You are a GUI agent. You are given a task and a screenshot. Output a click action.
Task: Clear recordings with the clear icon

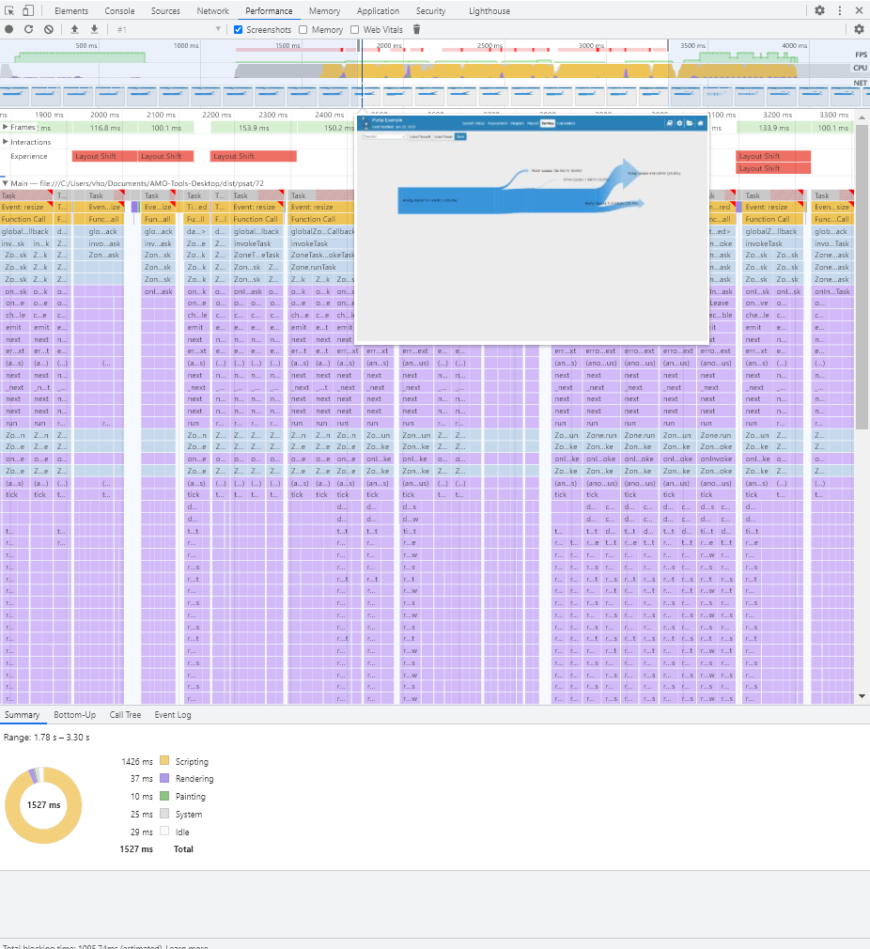click(49, 29)
